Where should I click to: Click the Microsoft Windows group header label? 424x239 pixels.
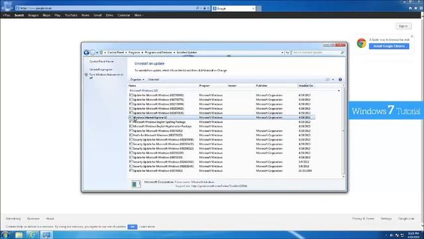[144, 91]
